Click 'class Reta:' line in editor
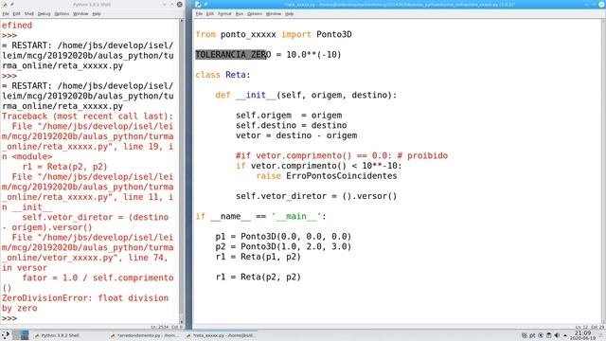 click(x=223, y=75)
